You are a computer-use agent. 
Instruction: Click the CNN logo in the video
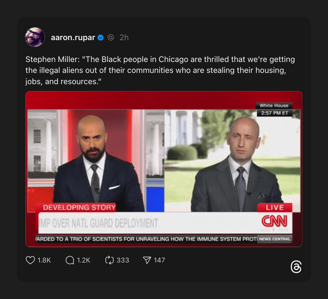click(x=275, y=221)
